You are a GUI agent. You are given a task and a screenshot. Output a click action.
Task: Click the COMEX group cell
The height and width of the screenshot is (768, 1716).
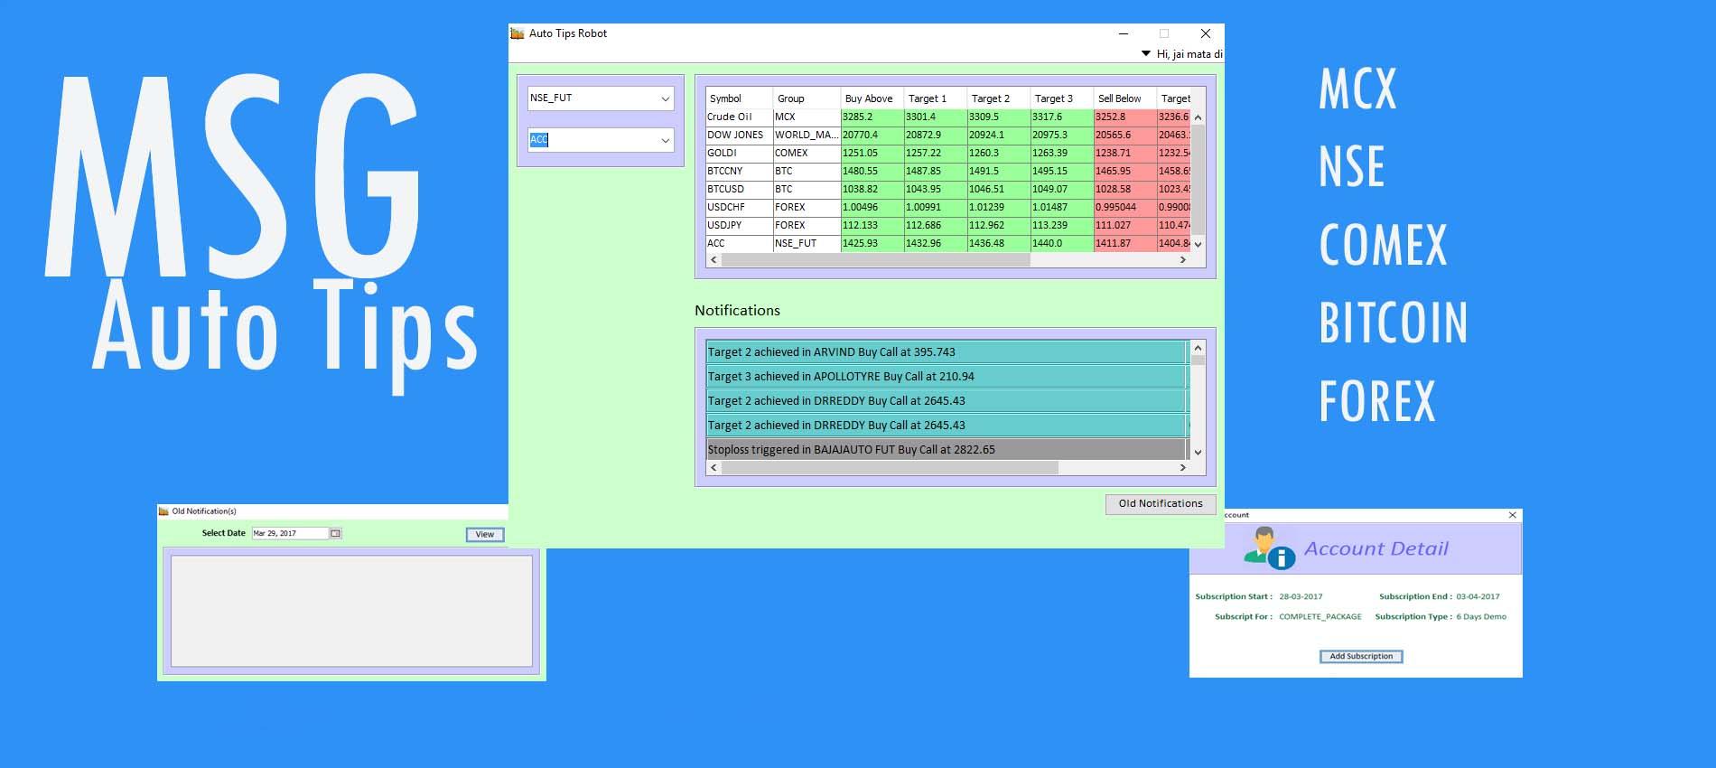(807, 154)
